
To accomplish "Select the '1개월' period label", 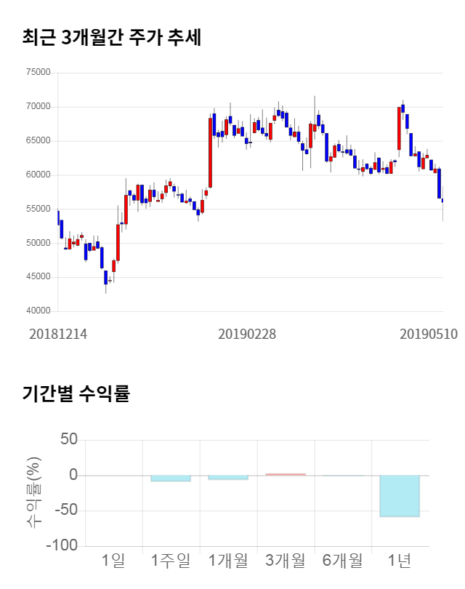I will (x=228, y=561).
